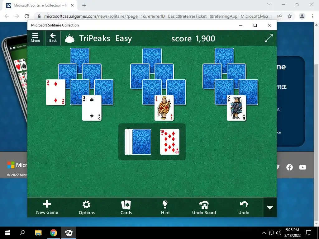Viewport: 319px width, 239px height.
Task: Visit the YouTube icon link
Action: pos(302,167)
